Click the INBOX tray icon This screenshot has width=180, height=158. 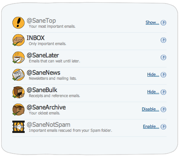[x=19, y=40]
